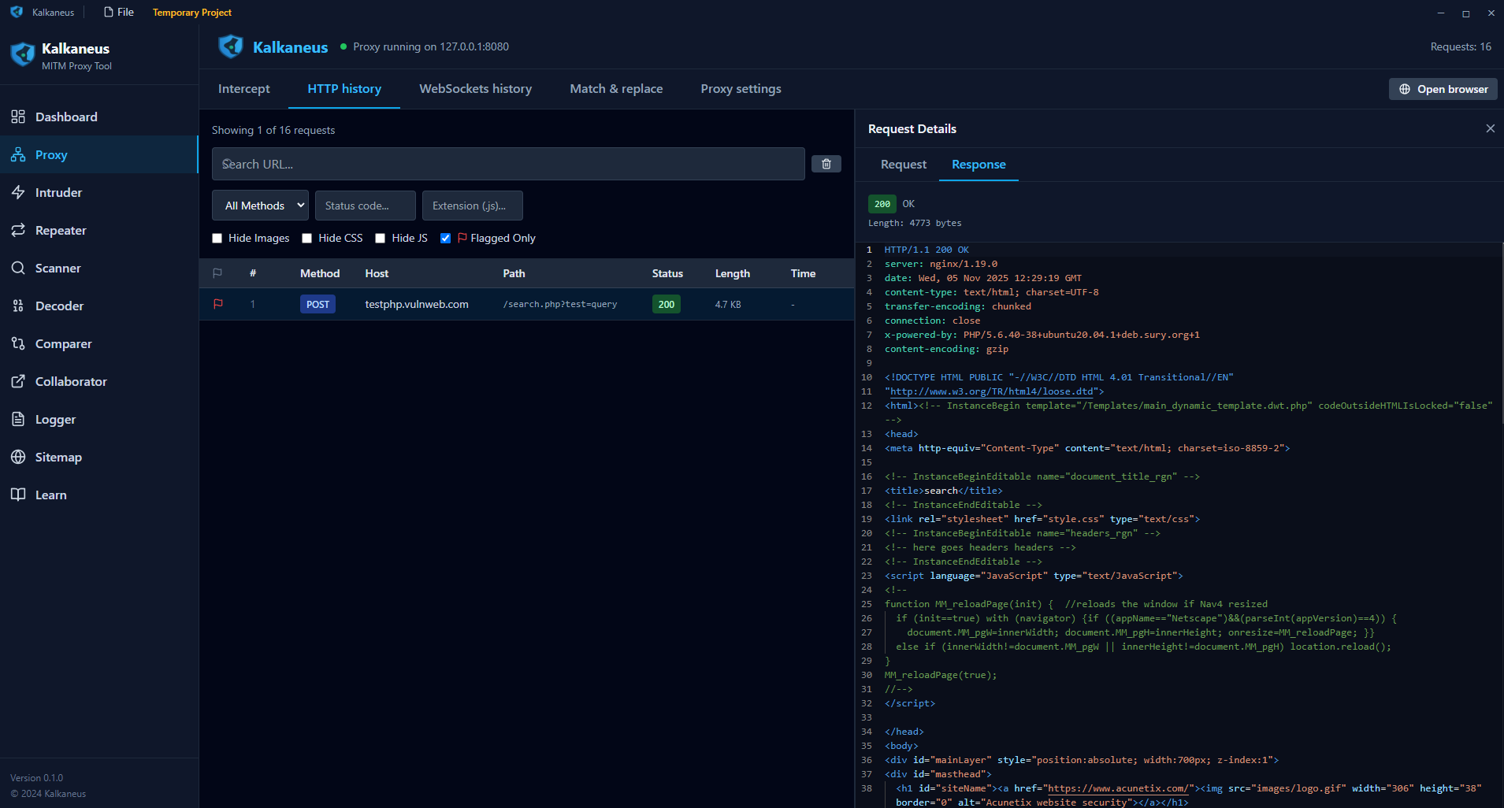This screenshot has height=808, width=1504.
Task: Switch to the WebSockets history tab
Action: click(x=475, y=89)
